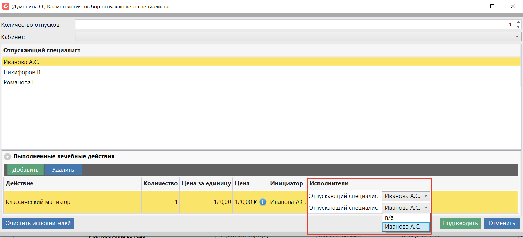Select Иванова А.С. row in specialist list
Viewport: 523px width, 238px height.
pos(22,62)
